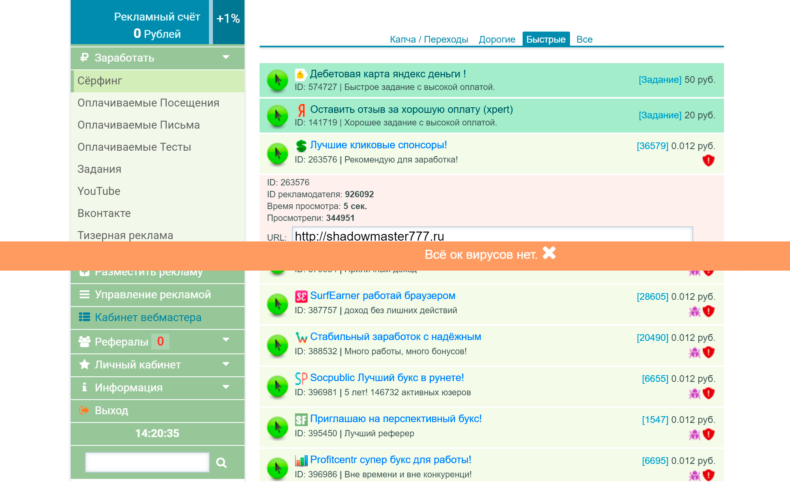Switch to the Дорогие tab
Viewport: 790px width, 501px height.
coord(497,39)
